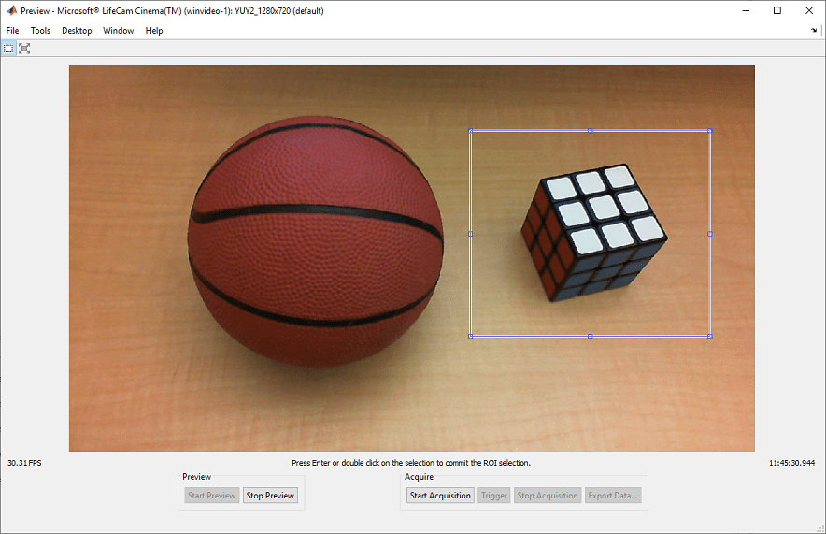Click the ROI bottom-left corner handle
Viewport: 826px width, 534px height.
(470, 336)
